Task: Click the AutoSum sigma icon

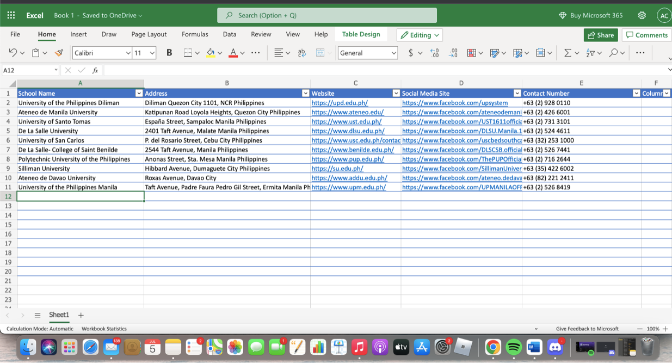Action: [568, 53]
